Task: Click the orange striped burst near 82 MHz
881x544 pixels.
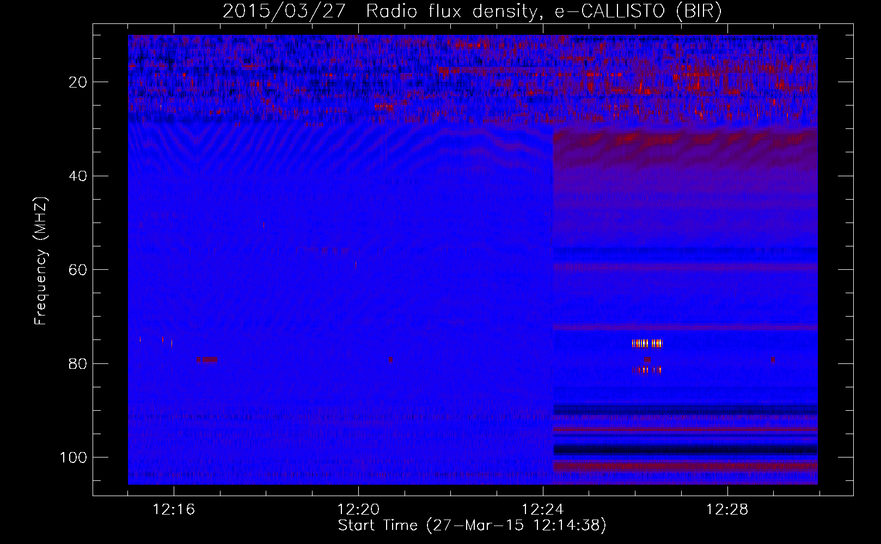Action: click(647, 370)
